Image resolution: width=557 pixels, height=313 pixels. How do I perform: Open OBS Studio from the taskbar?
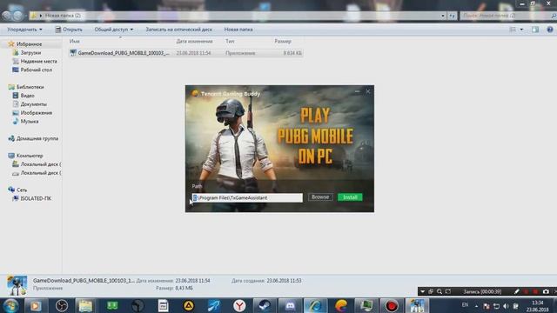(62, 305)
